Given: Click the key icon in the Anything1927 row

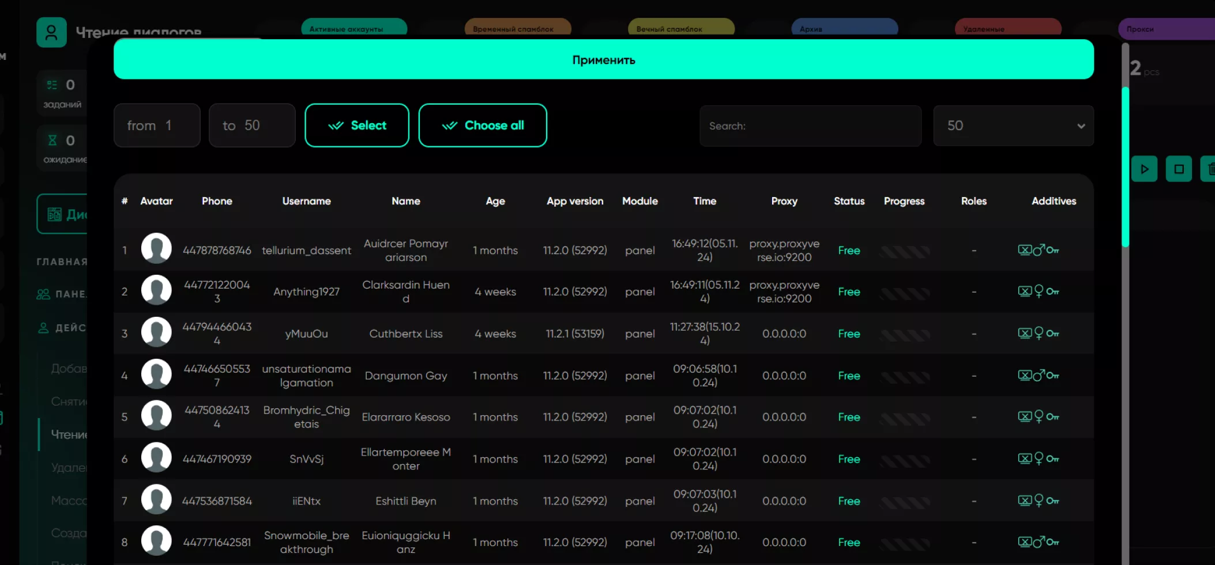Looking at the screenshot, I should point(1052,291).
